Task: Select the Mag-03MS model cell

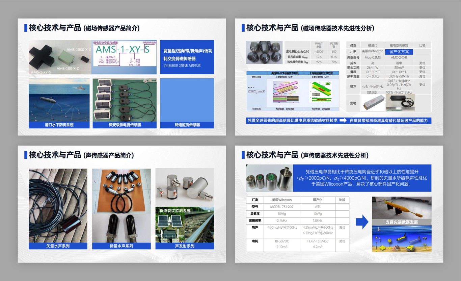Action: (x=373, y=57)
